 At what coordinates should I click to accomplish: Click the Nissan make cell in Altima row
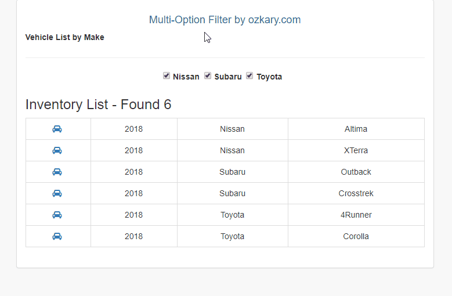[x=232, y=129]
